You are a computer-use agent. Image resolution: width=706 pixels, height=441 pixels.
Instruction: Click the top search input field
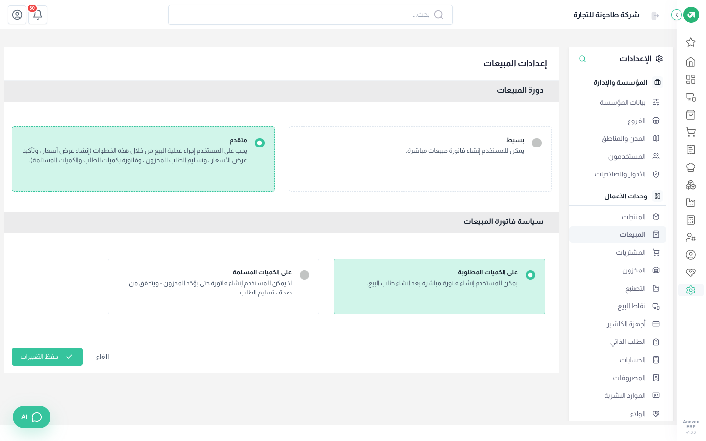pos(310,15)
